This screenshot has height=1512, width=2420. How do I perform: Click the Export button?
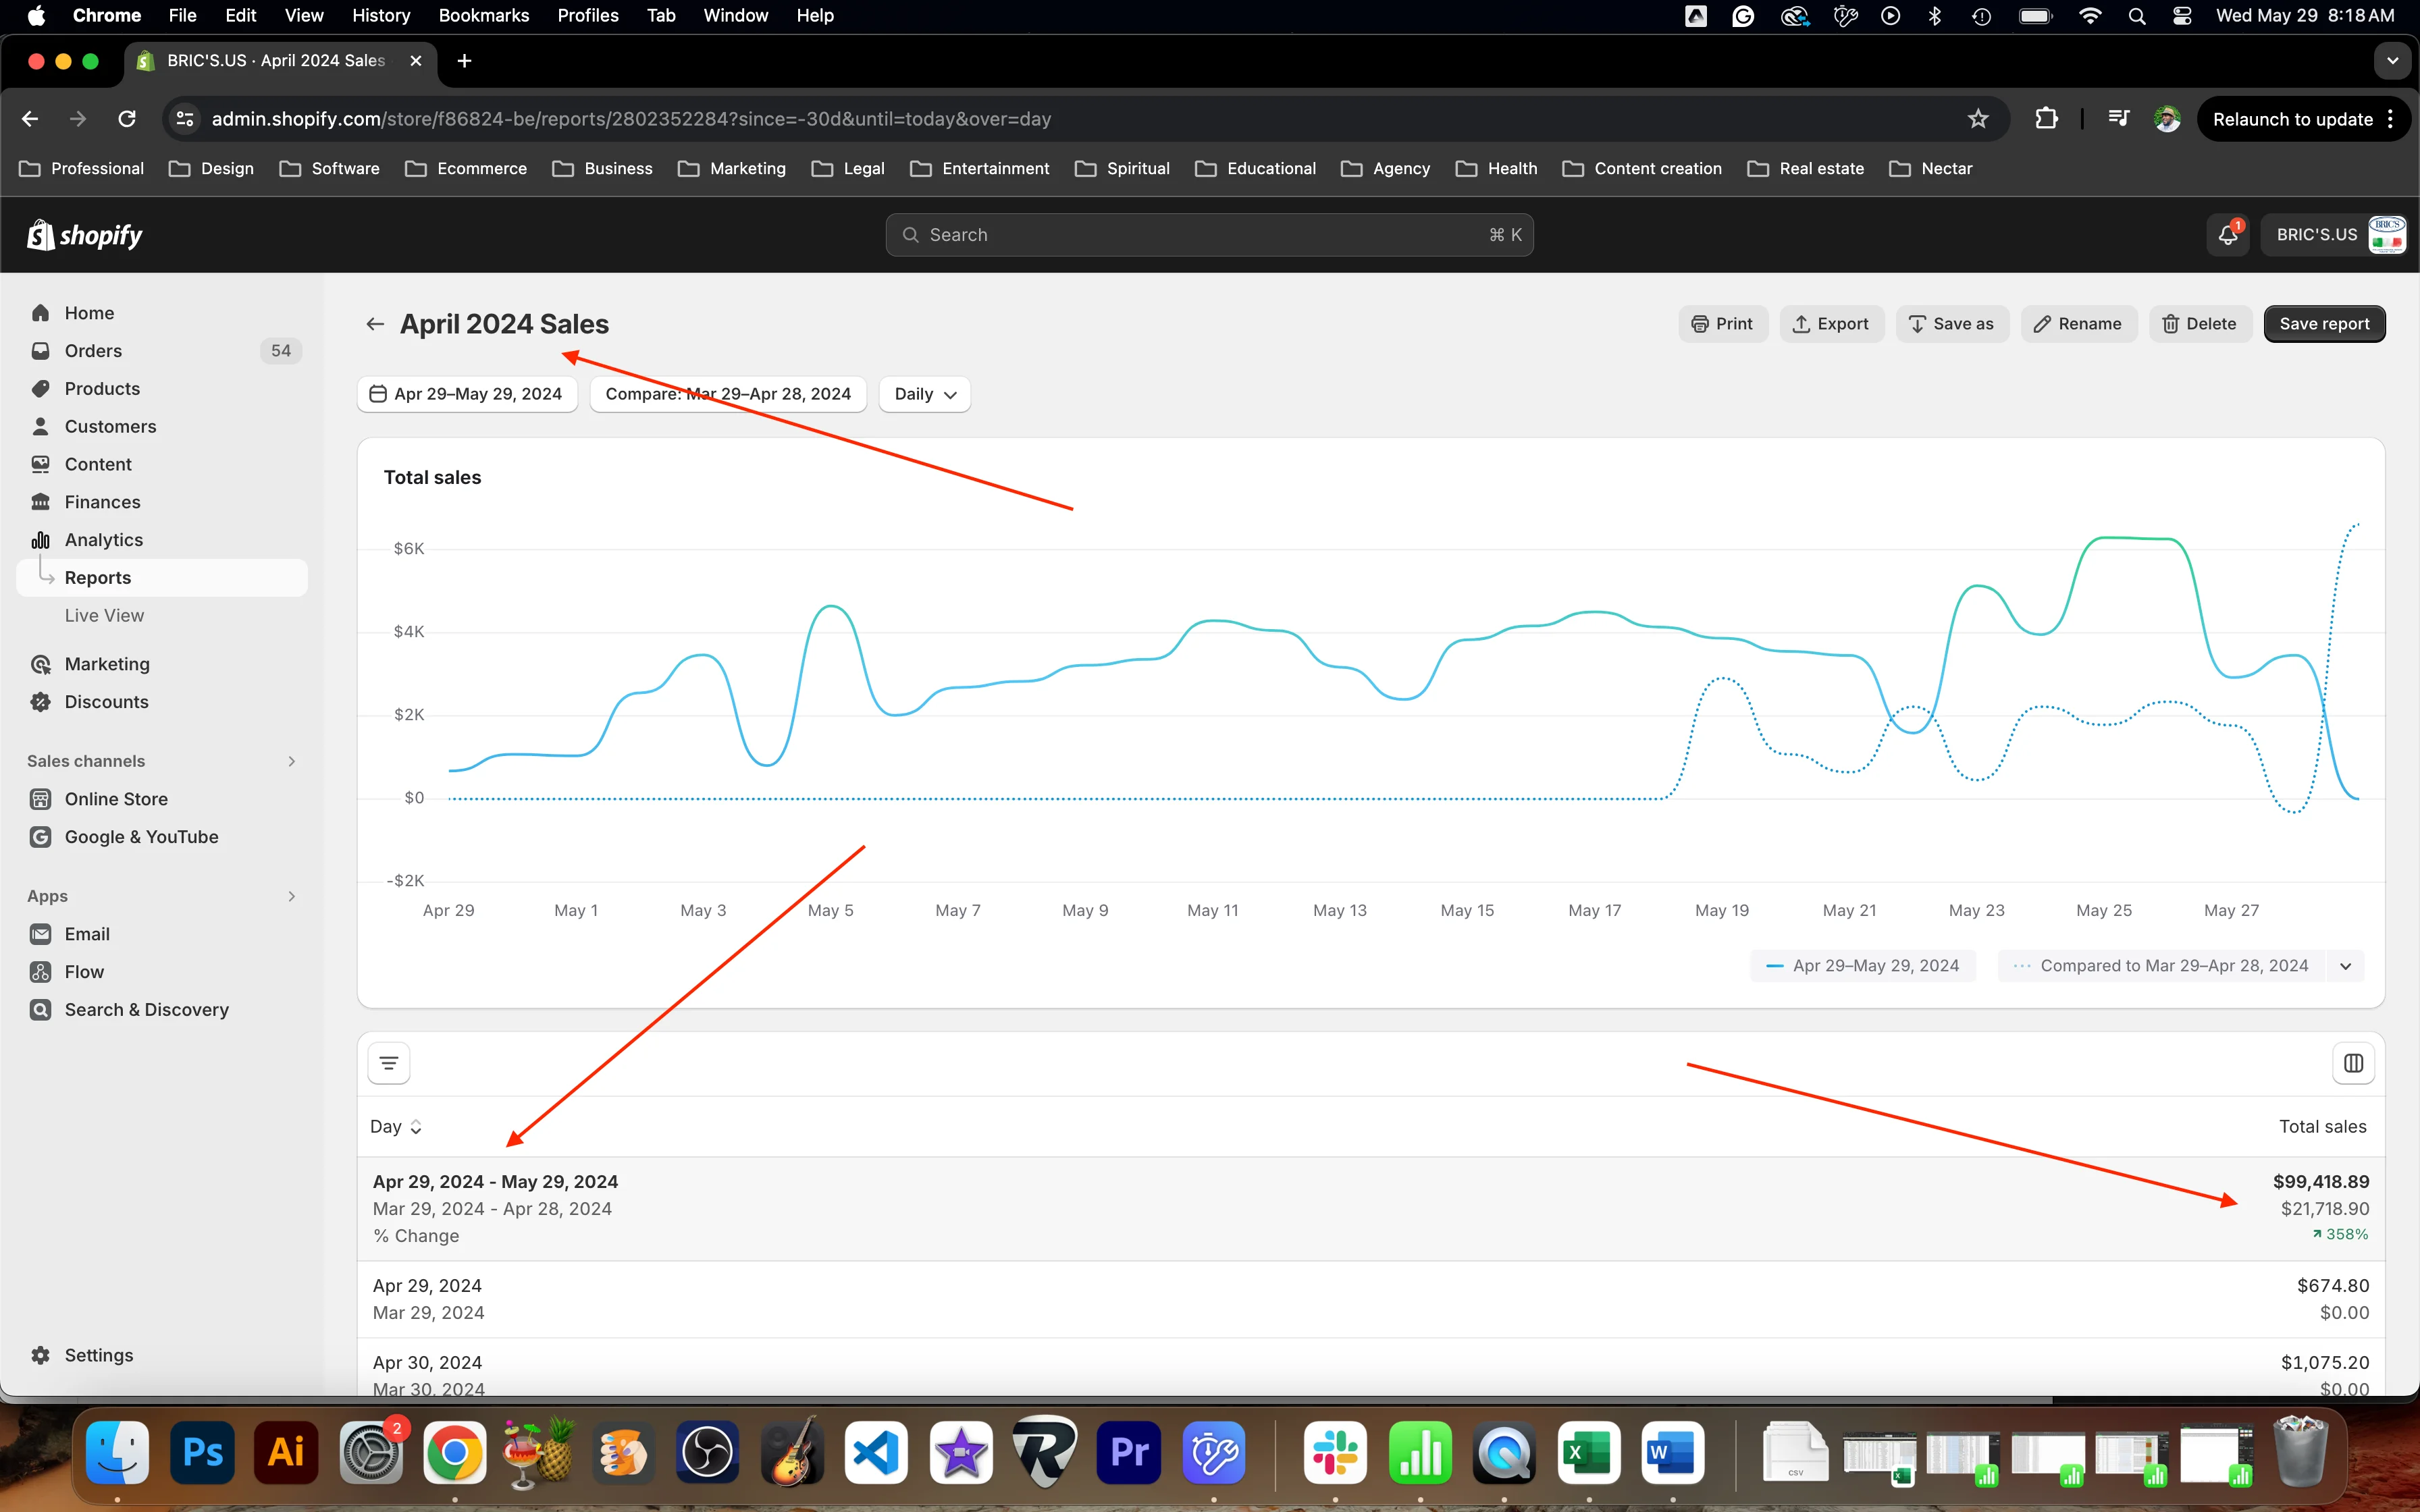pos(1831,324)
